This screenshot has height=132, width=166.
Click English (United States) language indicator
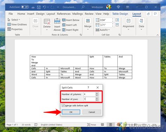51,125
